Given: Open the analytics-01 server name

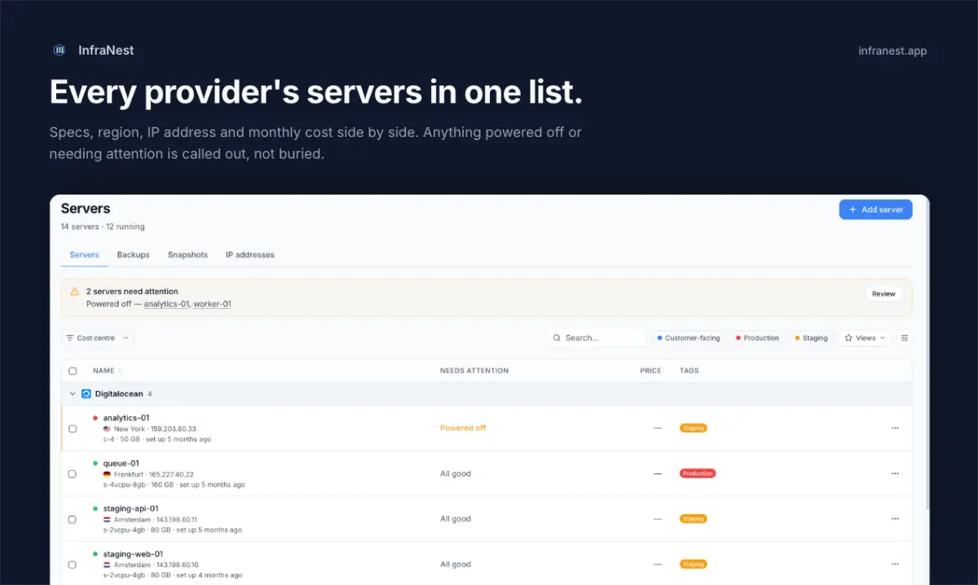Looking at the screenshot, I should pos(126,418).
